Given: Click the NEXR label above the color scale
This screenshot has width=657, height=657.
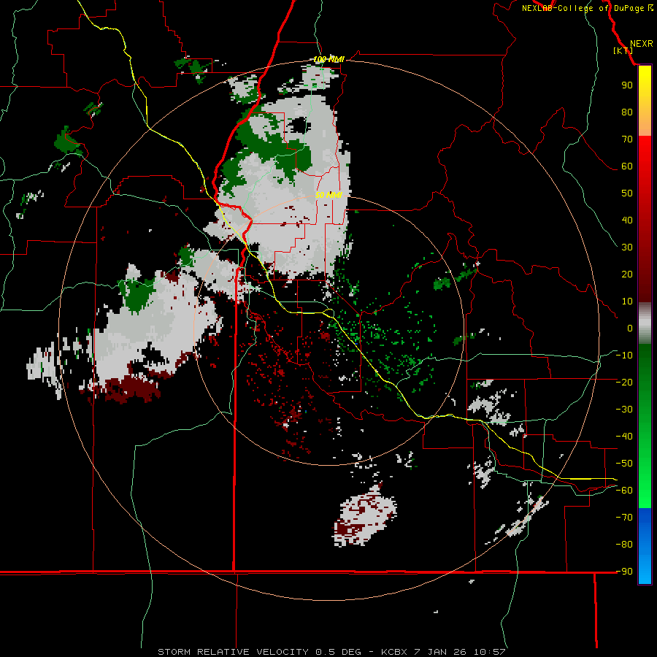Looking at the screenshot, I should pos(641,44).
